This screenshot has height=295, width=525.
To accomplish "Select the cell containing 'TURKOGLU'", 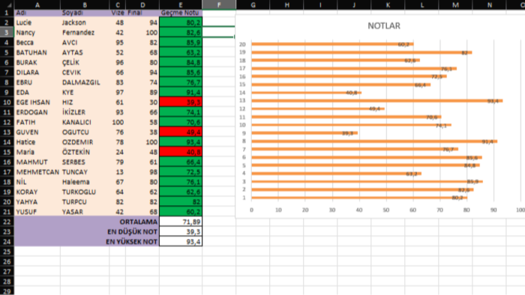I will click(85, 192).
